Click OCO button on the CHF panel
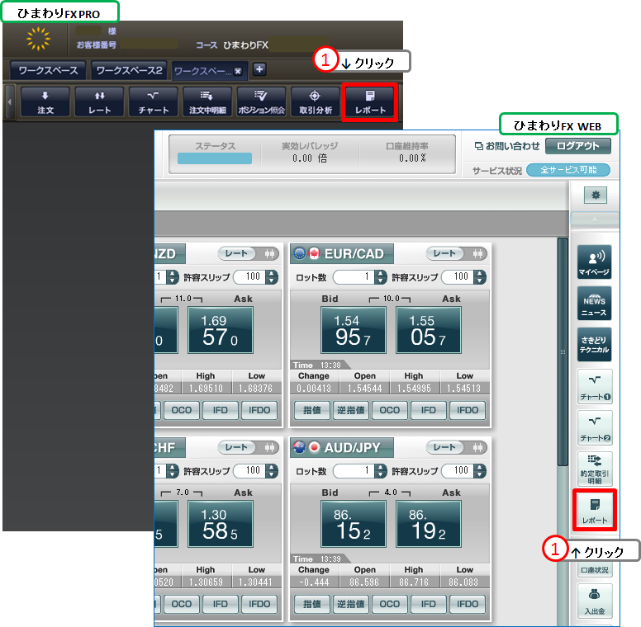The width and height of the screenshot is (641, 627). pos(182,604)
